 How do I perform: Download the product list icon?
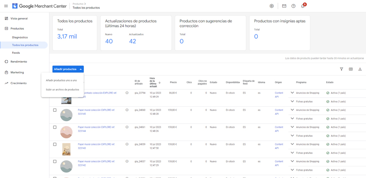[x=360, y=69]
